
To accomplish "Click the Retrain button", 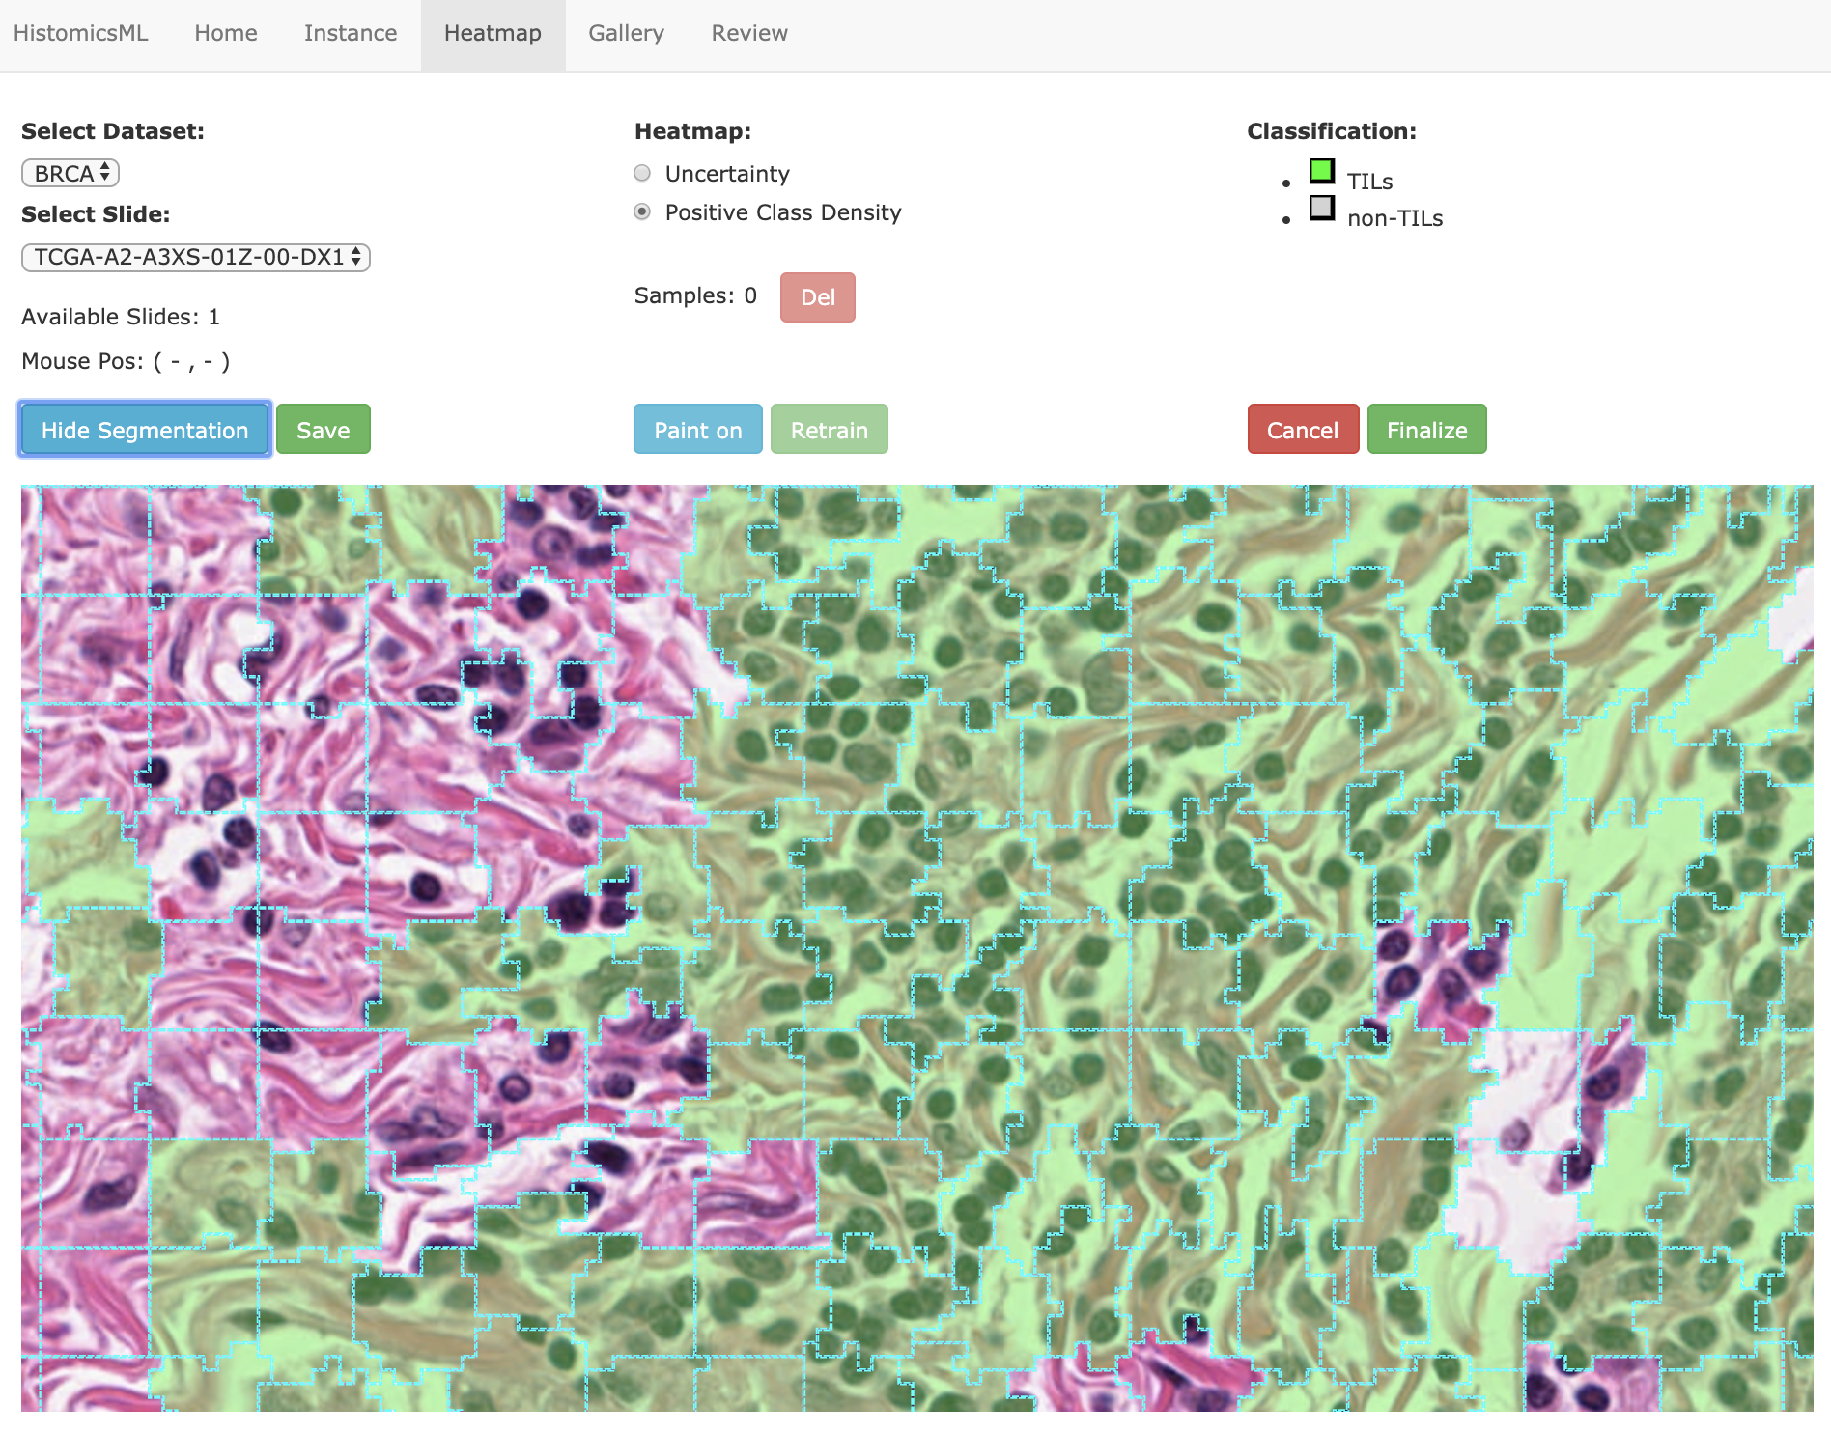I will pyautogui.click(x=830, y=430).
